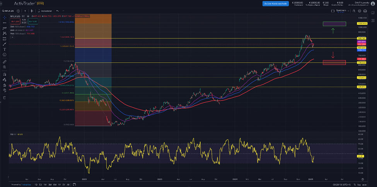Click the undo arrow in toolbar
377x187 pixels.
[x=58, y=11]
